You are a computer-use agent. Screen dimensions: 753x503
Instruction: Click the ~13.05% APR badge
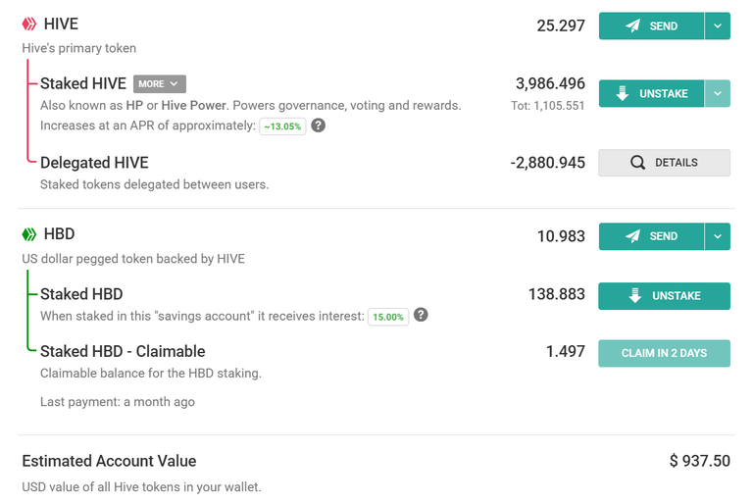[x=282, y=126]
